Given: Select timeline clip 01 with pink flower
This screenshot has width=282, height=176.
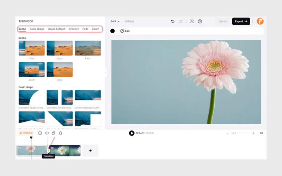Looking at the screenshot, I should click(32, 151).
